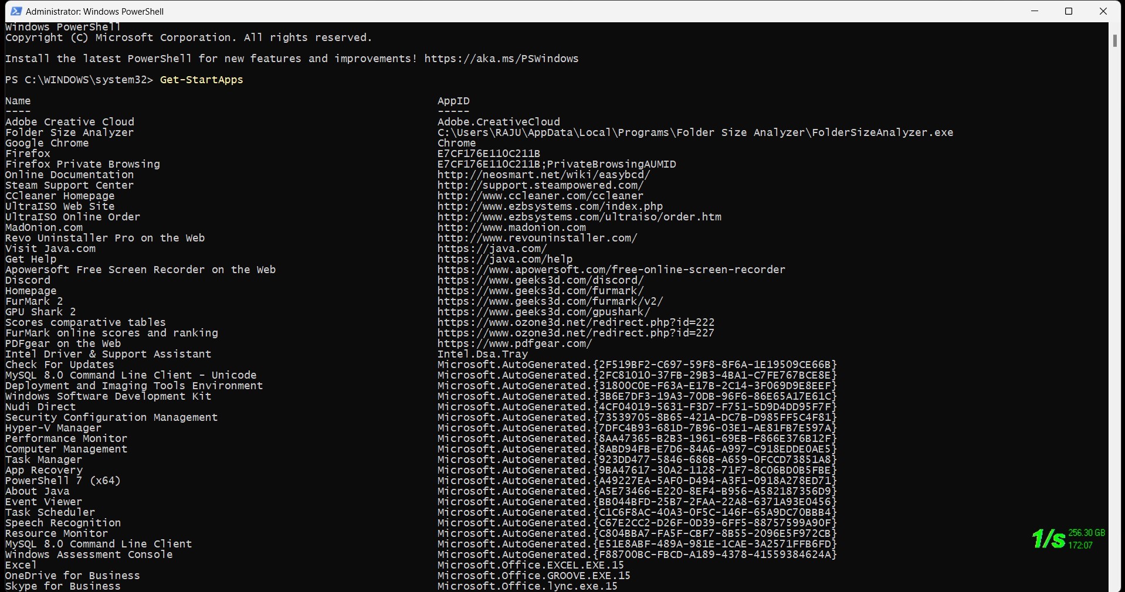Click the Get Help entry
Viewport: 1125px width, 592px height.
click(31, 259)
